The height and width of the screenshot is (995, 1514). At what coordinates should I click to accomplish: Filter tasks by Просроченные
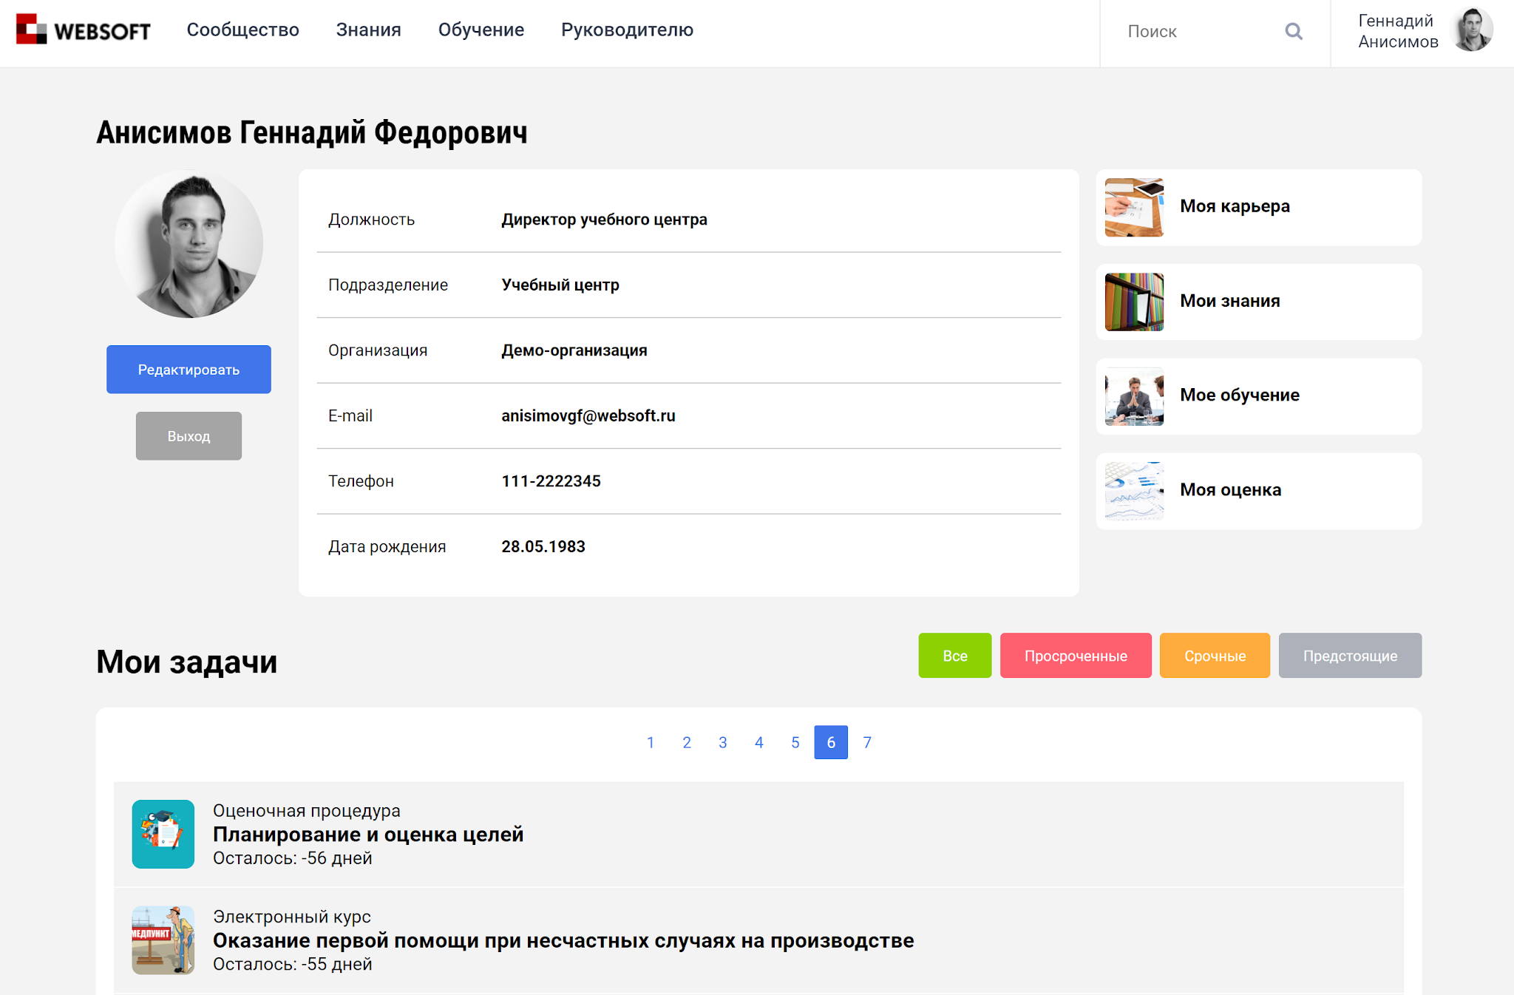(x=1075, y=656)
